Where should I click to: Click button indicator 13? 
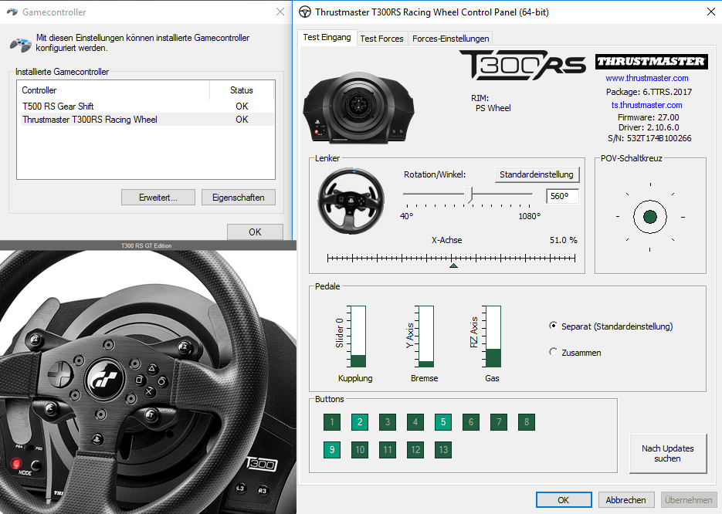click(442, 450)
